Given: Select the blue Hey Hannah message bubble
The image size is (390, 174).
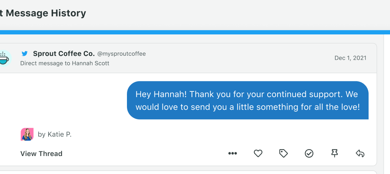Looking at the screenshot, I should (247, 100).
